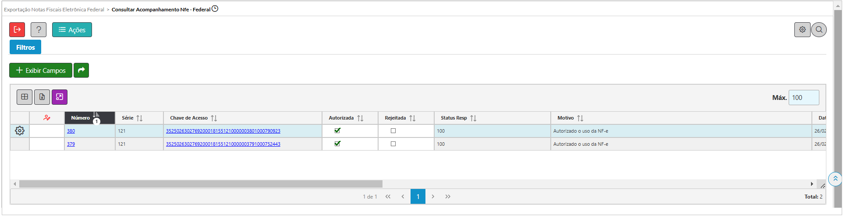
Task: Toggle Autorizada checkbox for note 380
Action: [x=337, y=130]
